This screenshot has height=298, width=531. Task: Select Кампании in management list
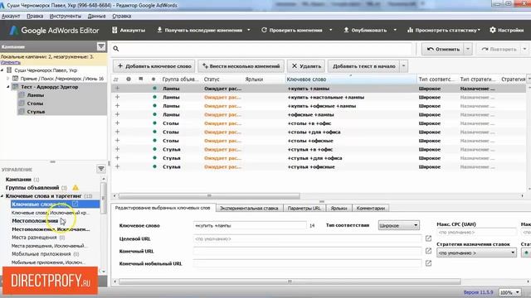coord(18,180)
